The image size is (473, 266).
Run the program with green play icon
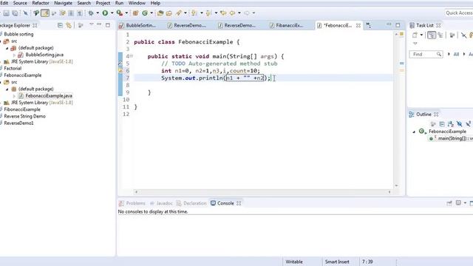click(x=105, y=13)
